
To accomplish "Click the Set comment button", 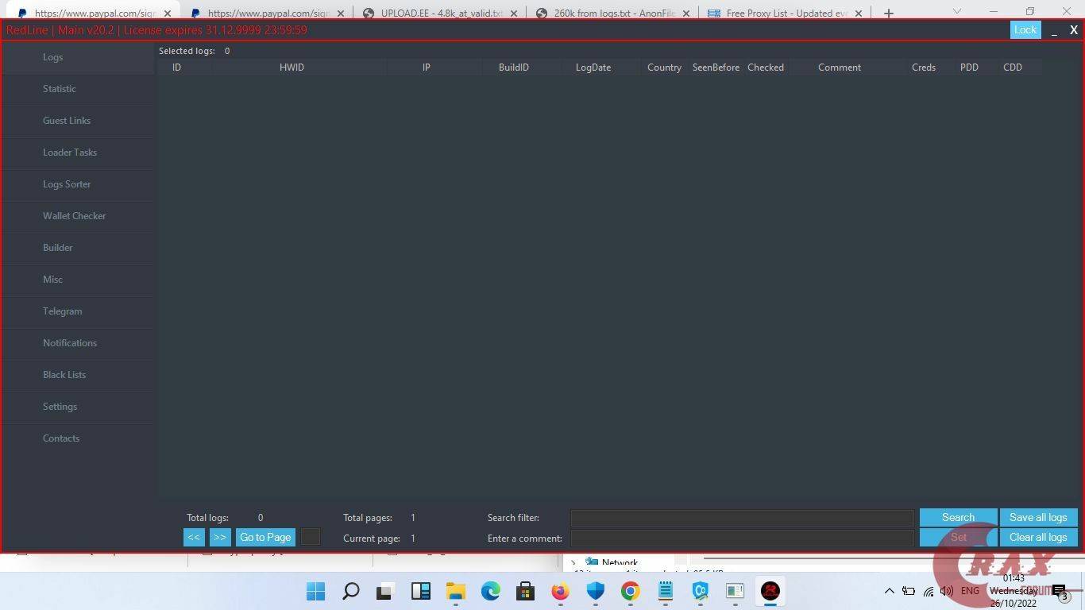I will (x=958, y=538).
